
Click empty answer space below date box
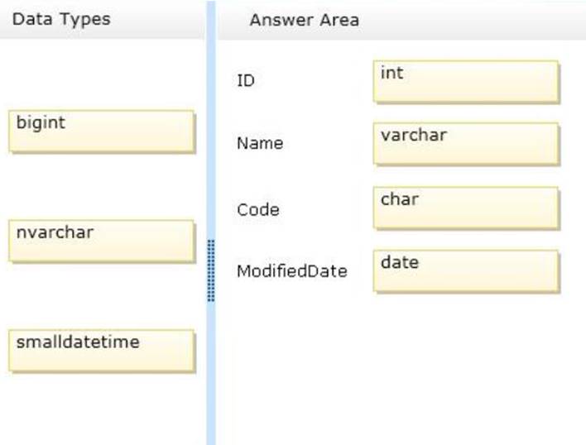coord(401,368)
